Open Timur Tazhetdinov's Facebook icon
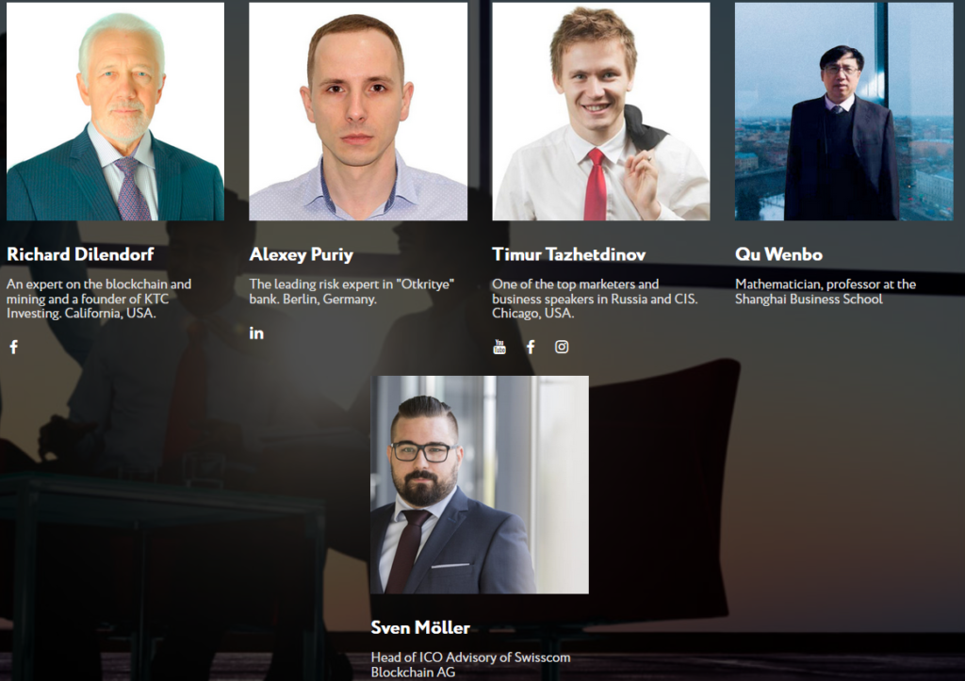 (531, 347)
